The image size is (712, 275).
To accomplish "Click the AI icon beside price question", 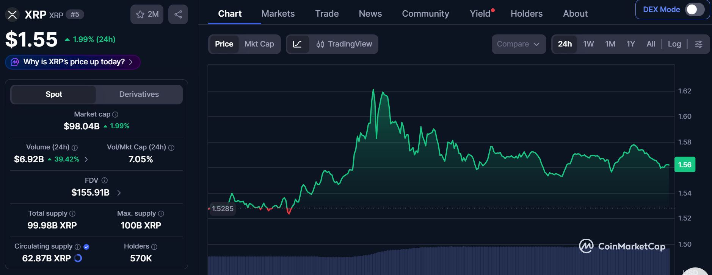I will pos(15,62).
